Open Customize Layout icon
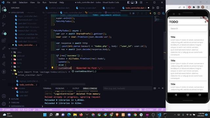 coord(141,2)
